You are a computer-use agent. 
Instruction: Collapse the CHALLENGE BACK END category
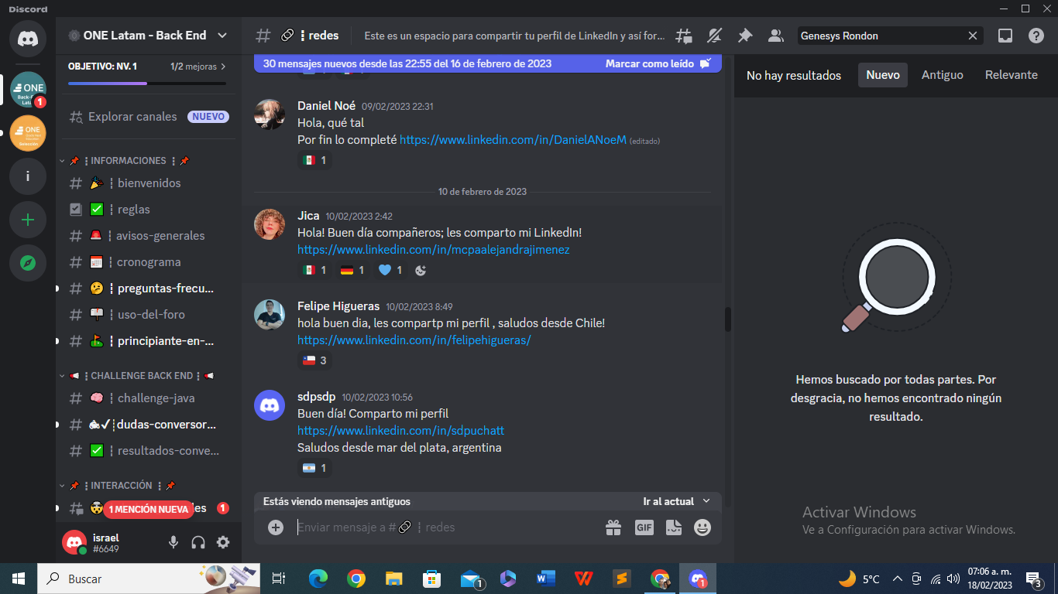137,375
